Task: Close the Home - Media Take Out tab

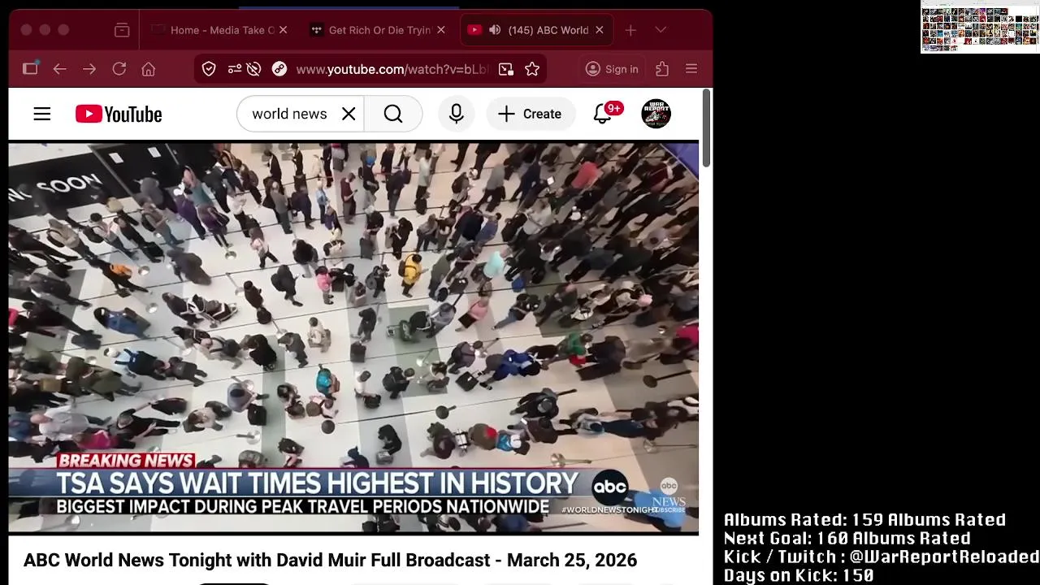Action: pyautogui.click(x=283, y=30)
